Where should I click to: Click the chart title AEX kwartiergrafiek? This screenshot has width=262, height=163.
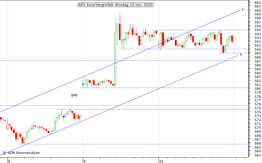point(115,5)
